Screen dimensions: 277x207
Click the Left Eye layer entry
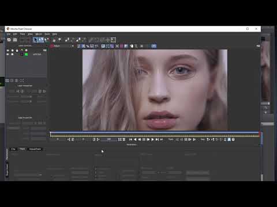(37, 55)
